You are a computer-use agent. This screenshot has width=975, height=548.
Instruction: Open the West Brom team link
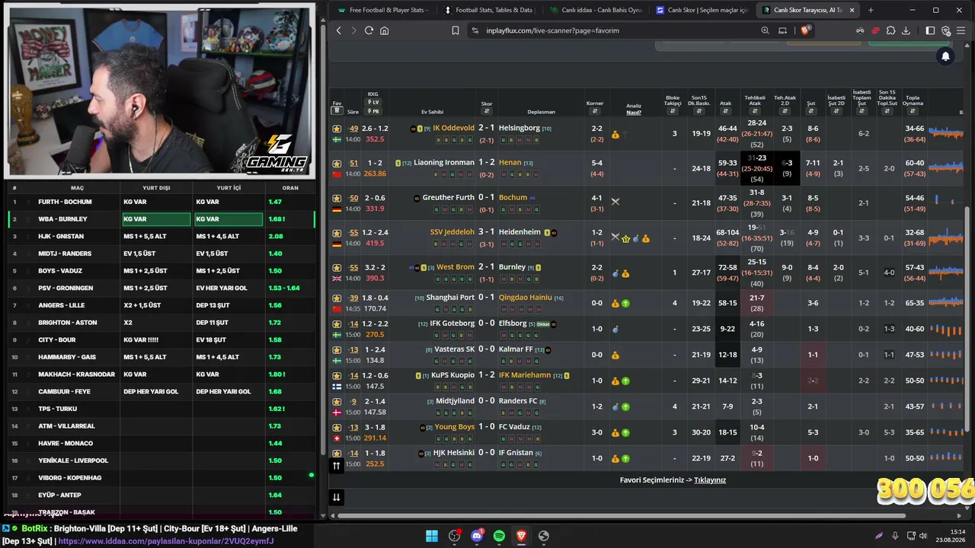coord(456,267)
